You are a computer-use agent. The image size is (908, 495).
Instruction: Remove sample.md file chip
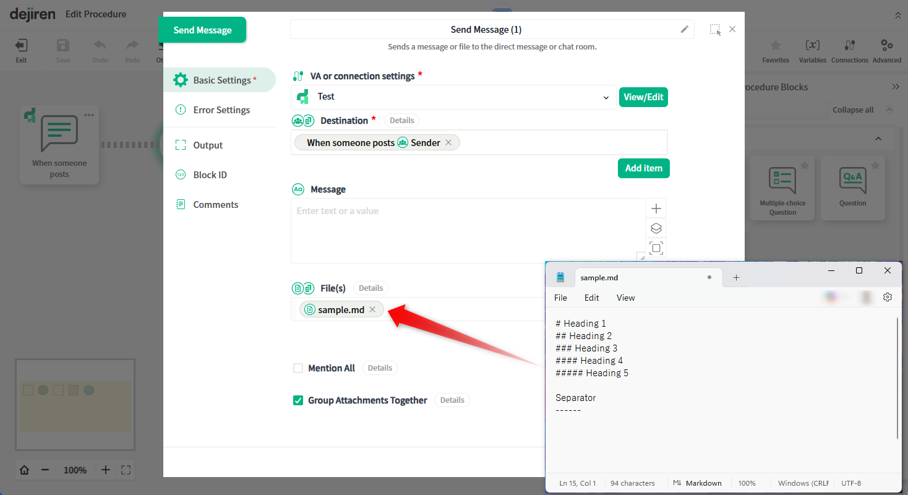(x=372, y=309)
